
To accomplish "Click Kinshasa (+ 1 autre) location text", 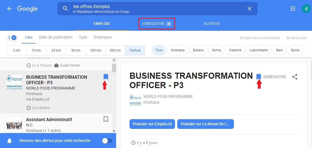I will point(44,131).
